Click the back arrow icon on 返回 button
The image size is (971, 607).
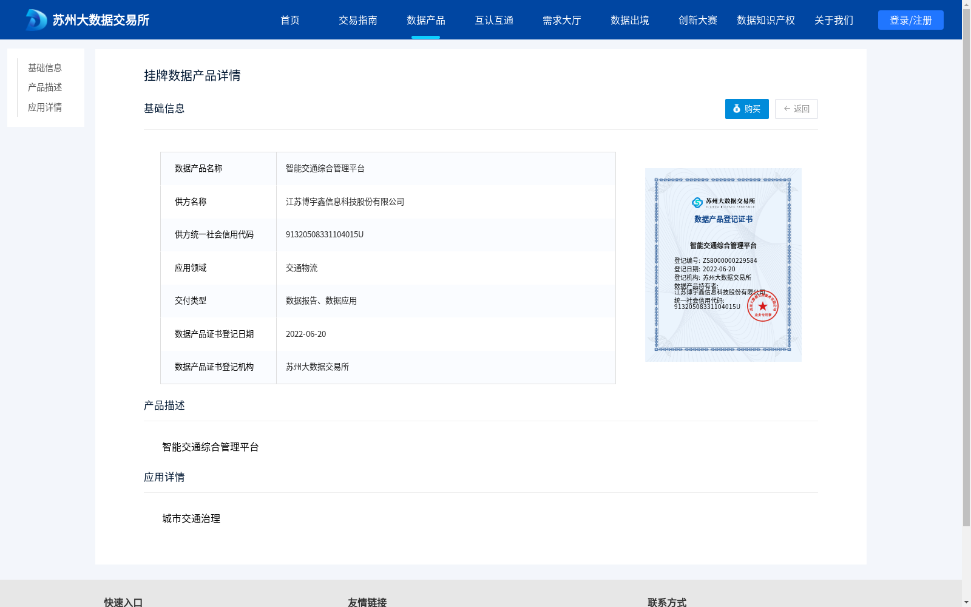[787, 109]
